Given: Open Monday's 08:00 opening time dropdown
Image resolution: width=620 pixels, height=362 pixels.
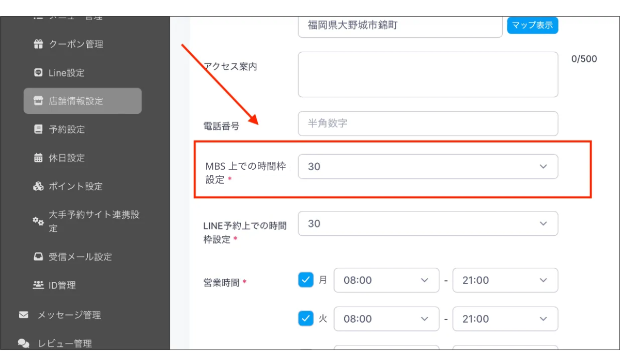Looking at the screenshot, I should pos(386,280).
